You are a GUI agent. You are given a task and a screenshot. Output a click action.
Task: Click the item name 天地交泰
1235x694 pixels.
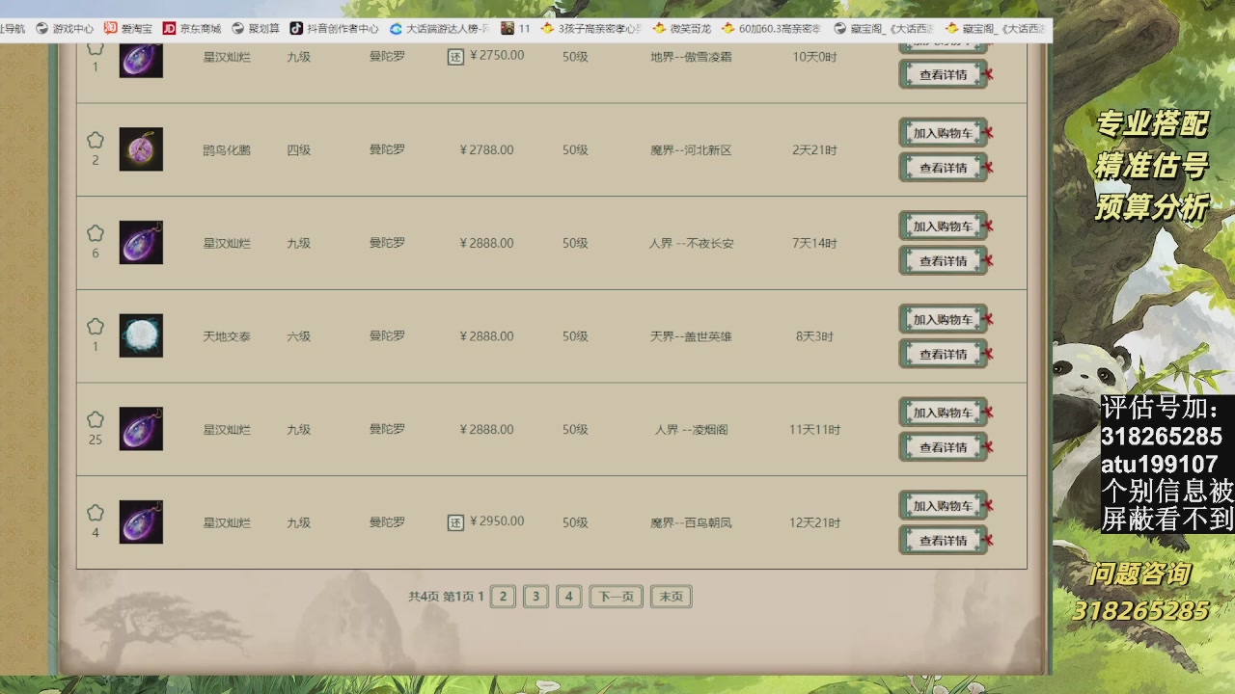click(227, 336)
